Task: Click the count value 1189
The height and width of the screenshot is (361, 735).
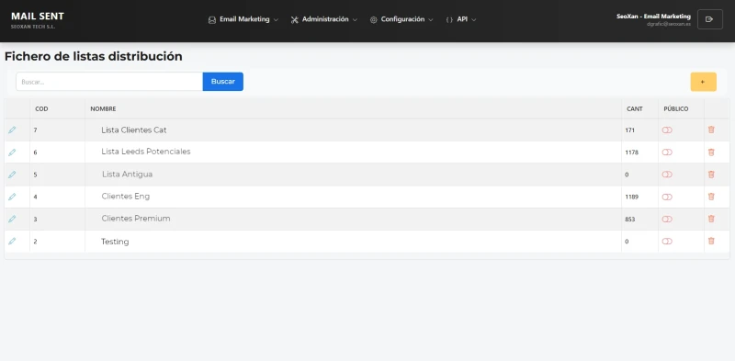Action: point(632,197)
